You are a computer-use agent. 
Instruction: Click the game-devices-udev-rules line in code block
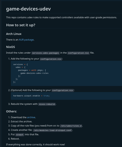coord(35,73)
